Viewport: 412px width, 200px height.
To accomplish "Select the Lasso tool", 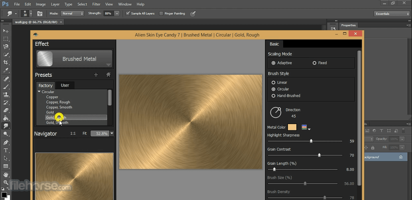I will pos(5,47).
